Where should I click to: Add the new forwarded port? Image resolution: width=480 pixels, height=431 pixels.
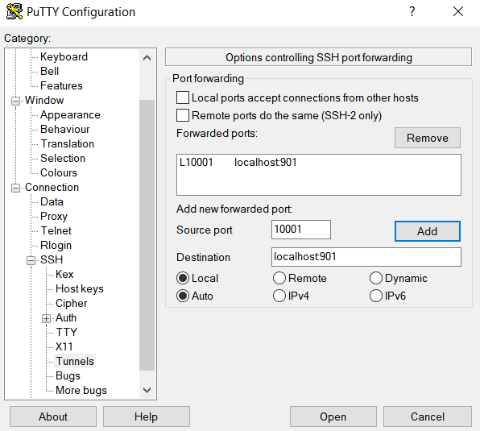[428, 231]
